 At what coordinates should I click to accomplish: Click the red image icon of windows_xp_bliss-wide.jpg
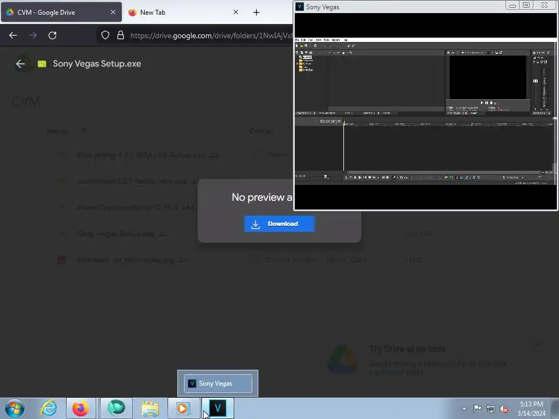[62, 260]
